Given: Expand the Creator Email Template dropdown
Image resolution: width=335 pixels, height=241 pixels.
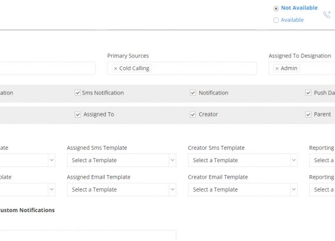Looking at the screenshot, I should pos(243,189).
